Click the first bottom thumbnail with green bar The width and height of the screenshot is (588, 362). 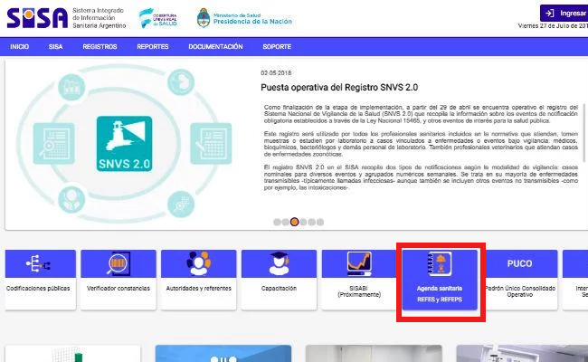point(72,353)
